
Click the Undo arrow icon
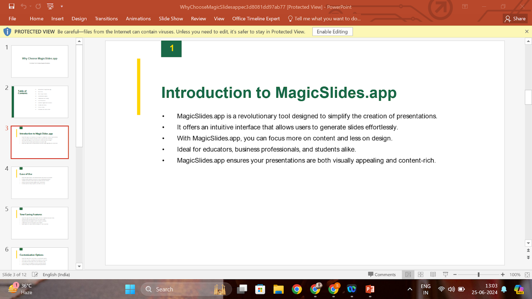pos(23,6)
